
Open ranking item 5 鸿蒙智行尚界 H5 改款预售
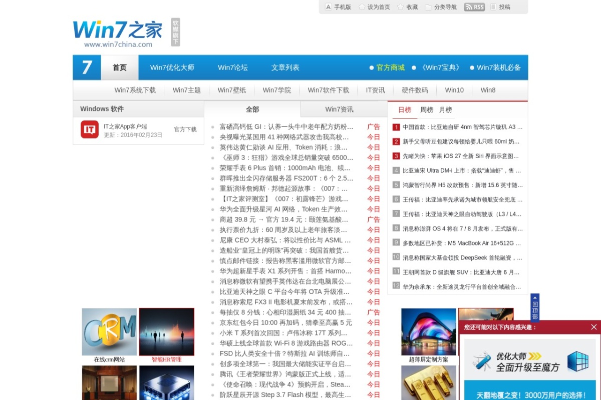pos(463,185)
